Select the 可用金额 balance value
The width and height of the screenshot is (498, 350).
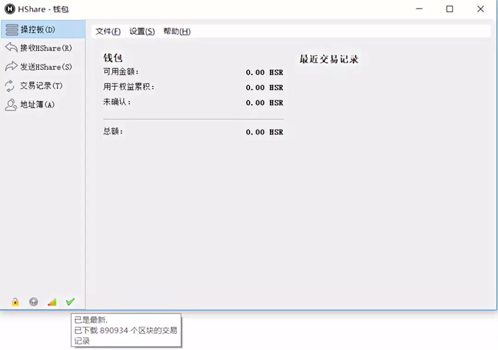pos(264,72)
